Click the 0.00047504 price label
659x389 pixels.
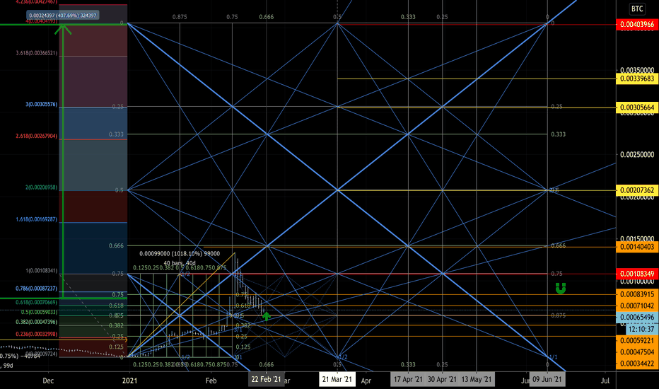coord(637,352)
